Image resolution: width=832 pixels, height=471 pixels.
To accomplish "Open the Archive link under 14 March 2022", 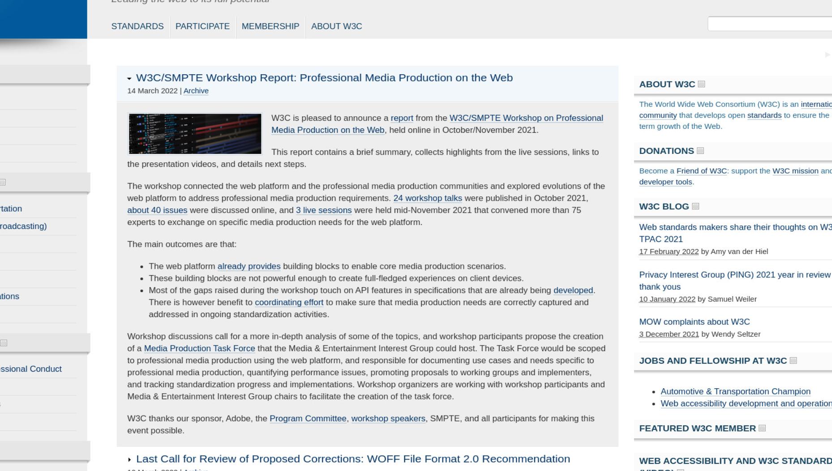I will (x=196, y=91).
